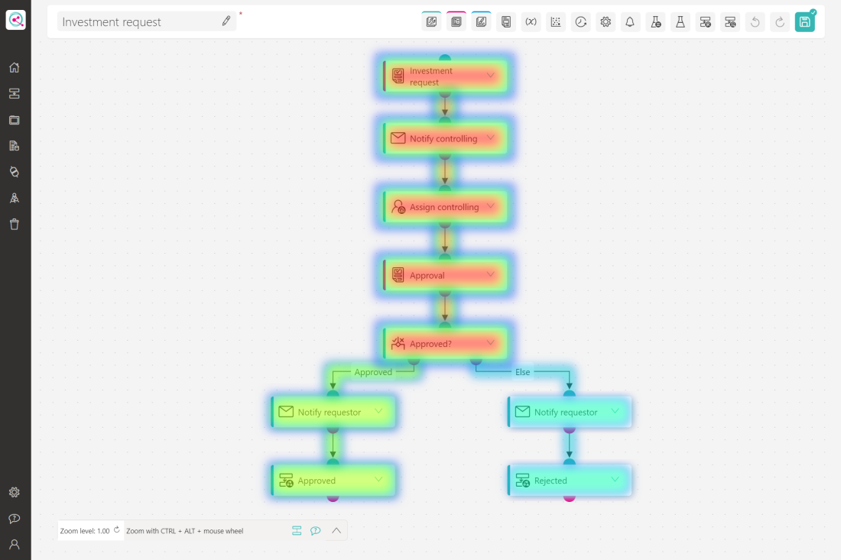Open the acorn icon in sidebar
Screen dimensions: 841x560
click(15, 172)
